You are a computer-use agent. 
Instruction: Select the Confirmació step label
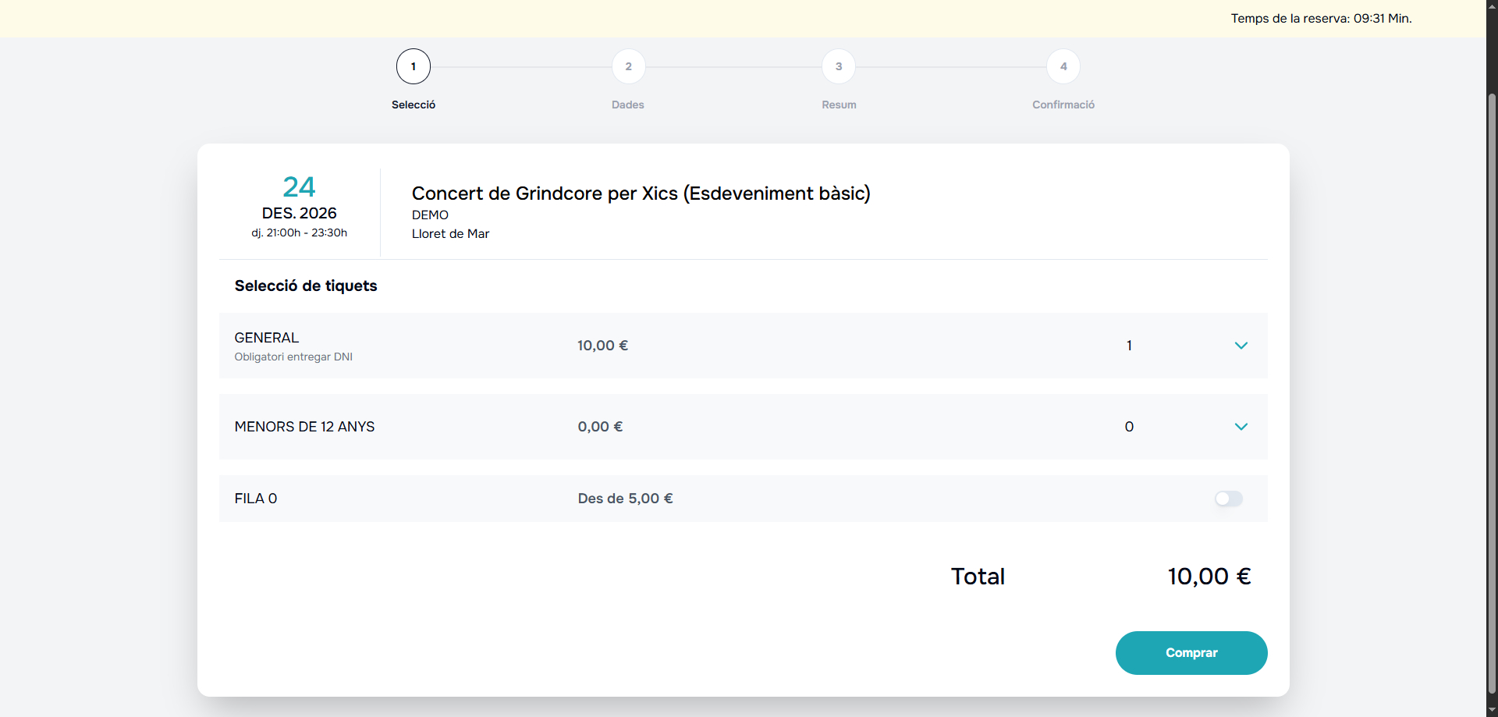pos(1063,105)
